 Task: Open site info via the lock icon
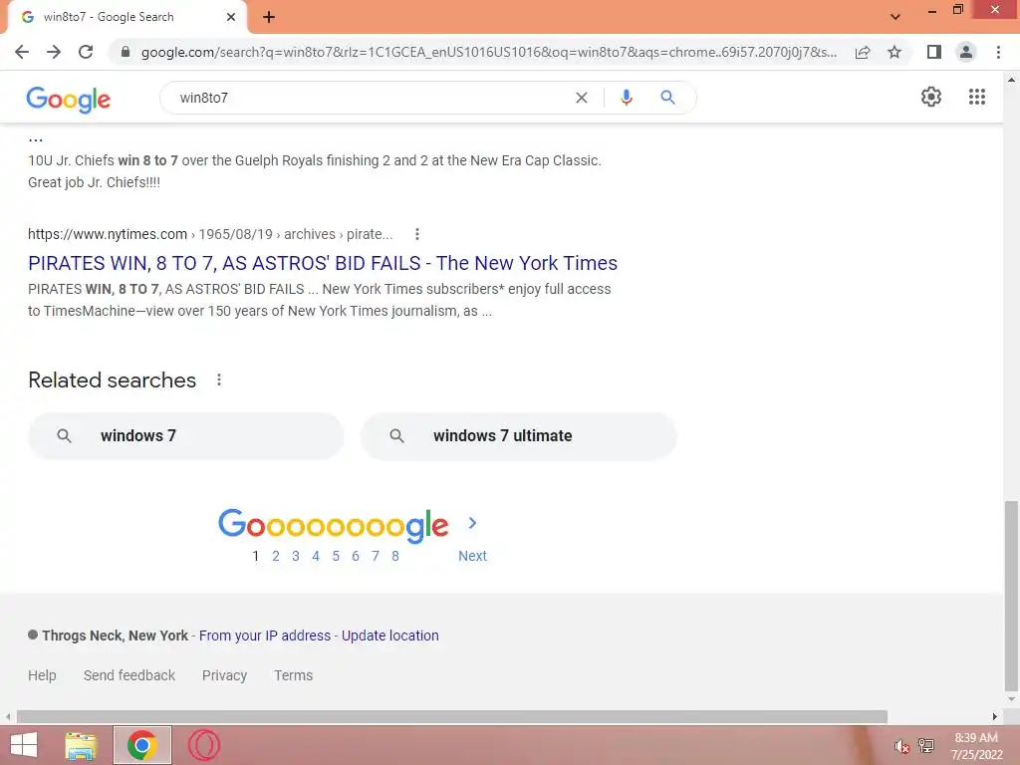(x=125, y=52)
